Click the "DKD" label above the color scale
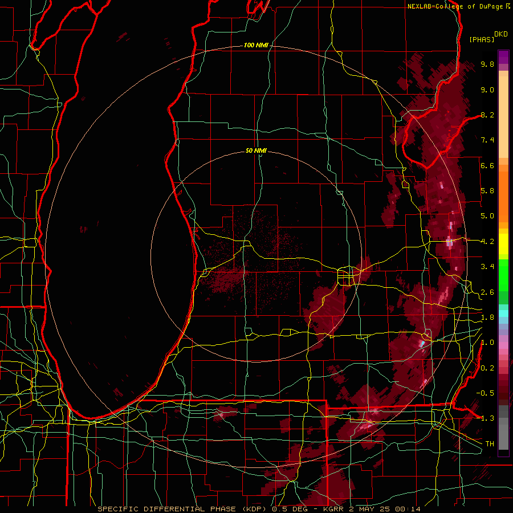Viewport: 513px width, 513px height. (501, 34)
